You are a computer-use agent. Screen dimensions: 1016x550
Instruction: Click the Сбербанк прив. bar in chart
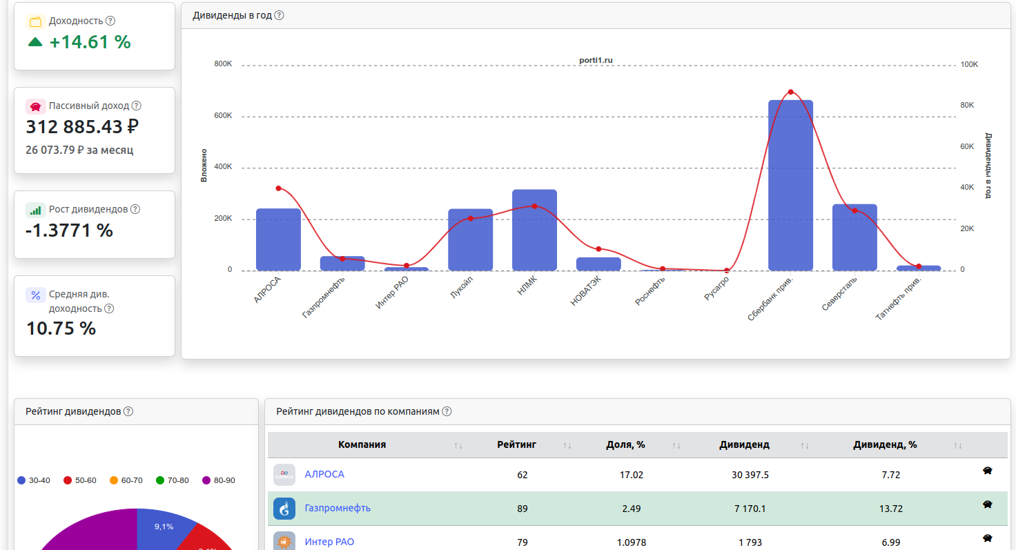790,185
